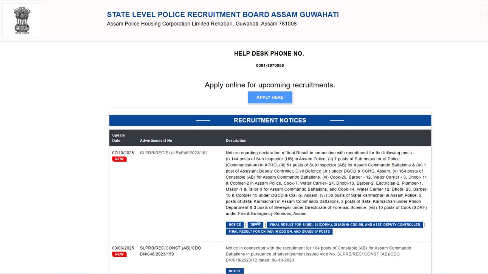Click the NEW badge under 07/10/2025
The image size is (488, 274).
click(119, 159)
